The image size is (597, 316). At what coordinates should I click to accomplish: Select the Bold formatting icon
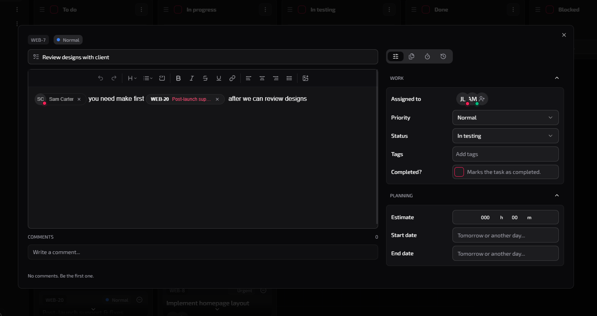click(178, 78)
